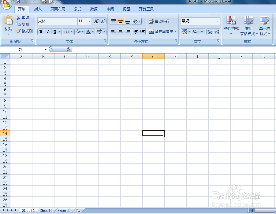Align text right in cell
276x214 pixels.
[x=127, y=31]
